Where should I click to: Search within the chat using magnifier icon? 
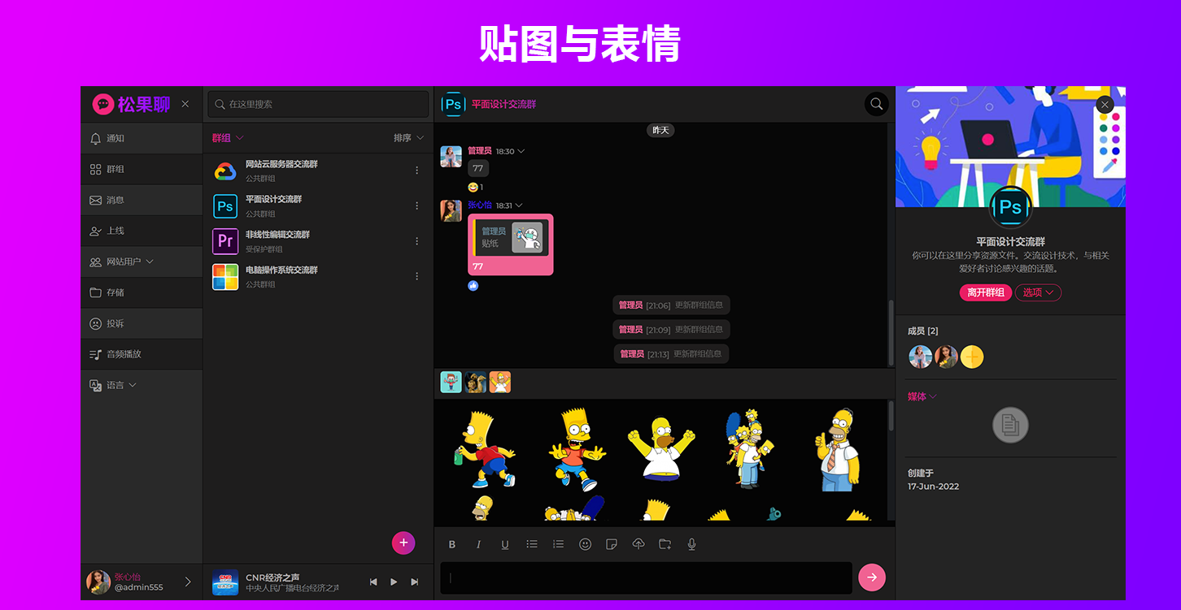click(876, 104)
